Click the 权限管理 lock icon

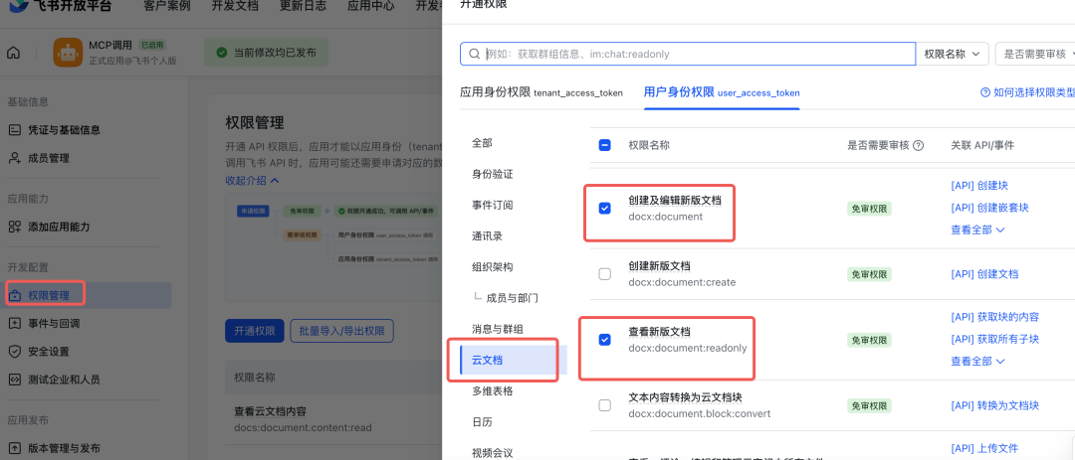point(14,296)
